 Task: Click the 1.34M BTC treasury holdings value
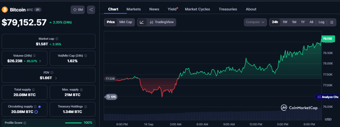click(73, 112)
